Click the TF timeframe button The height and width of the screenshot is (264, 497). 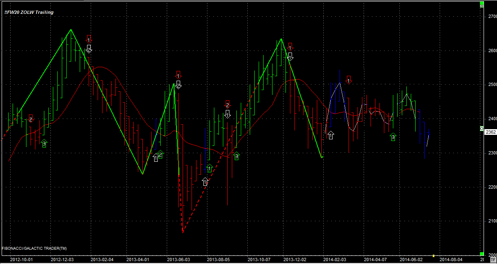tap(493, 259)
